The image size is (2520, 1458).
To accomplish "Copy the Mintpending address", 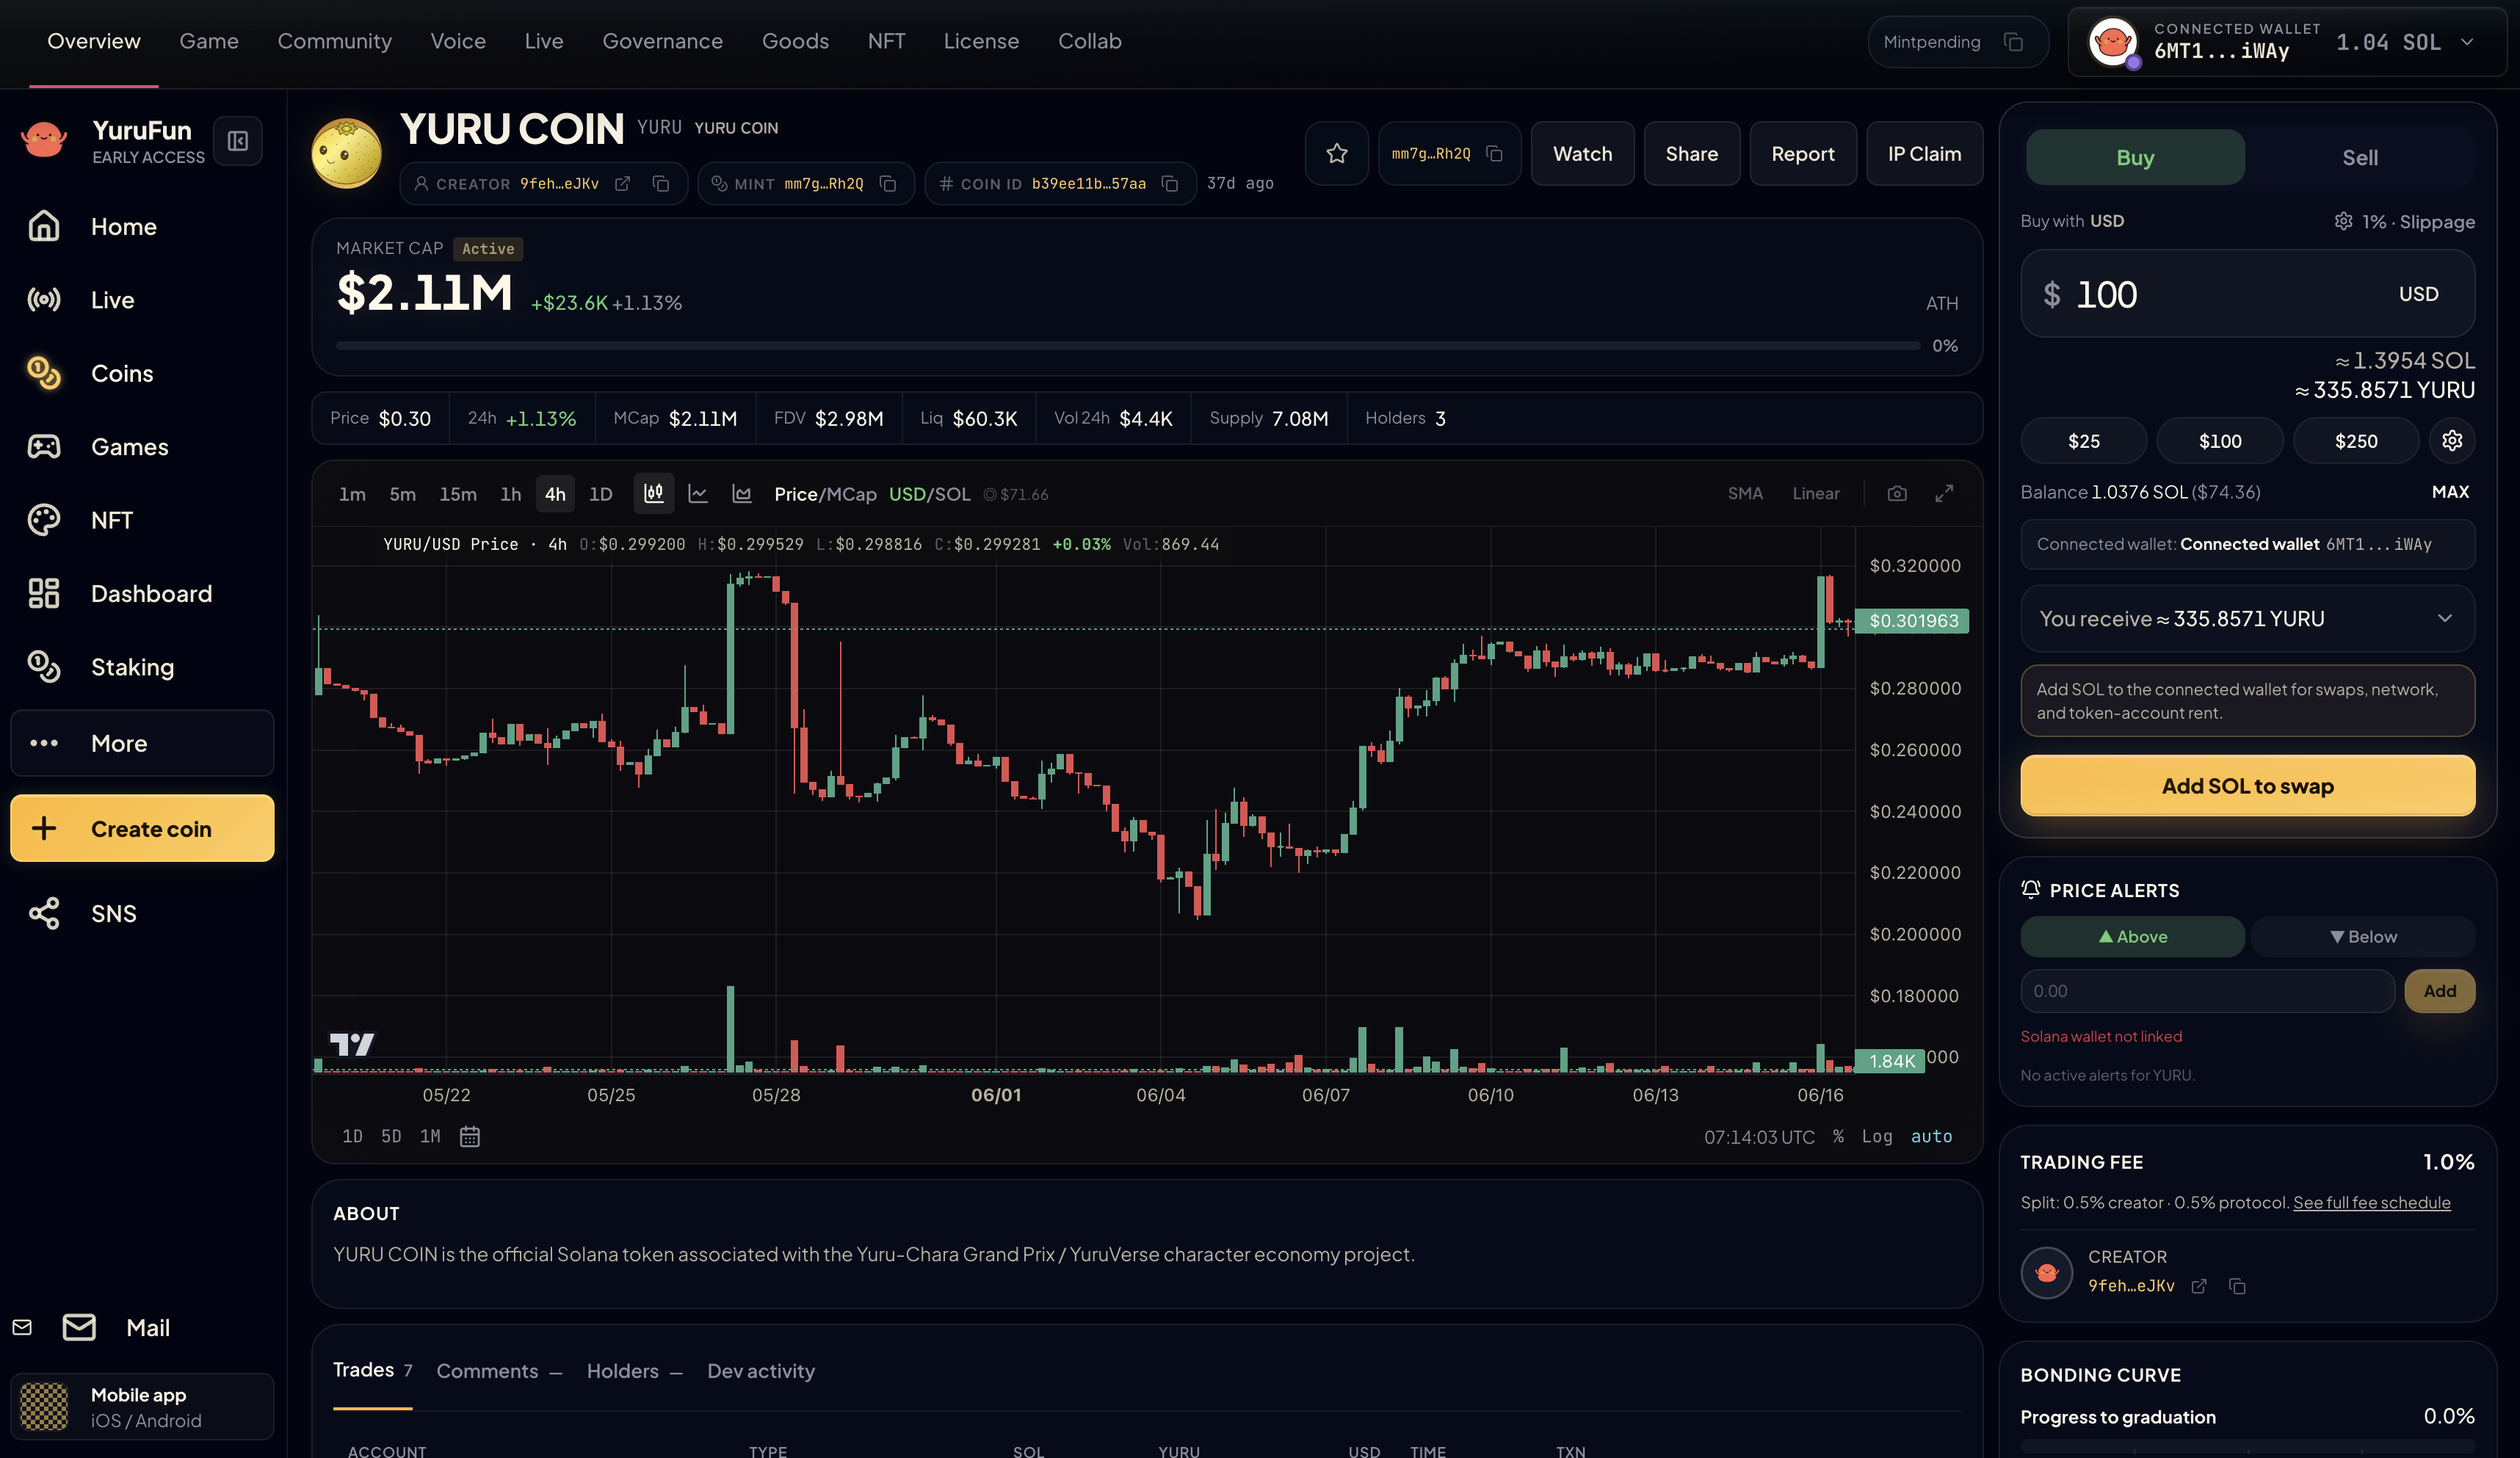I will [x=2013, y=42].
